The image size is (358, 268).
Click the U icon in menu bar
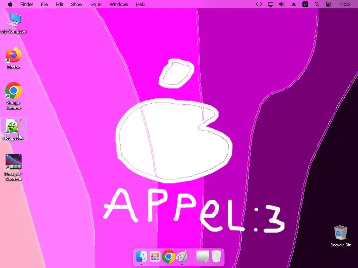point(305,4)
